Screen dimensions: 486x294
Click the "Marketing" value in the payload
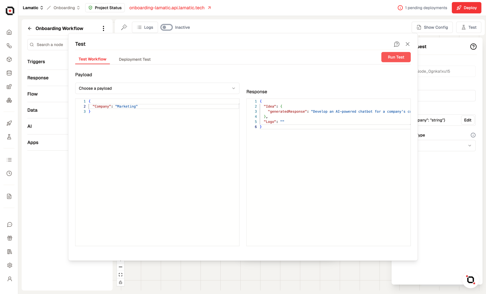(x=126, y=106)
